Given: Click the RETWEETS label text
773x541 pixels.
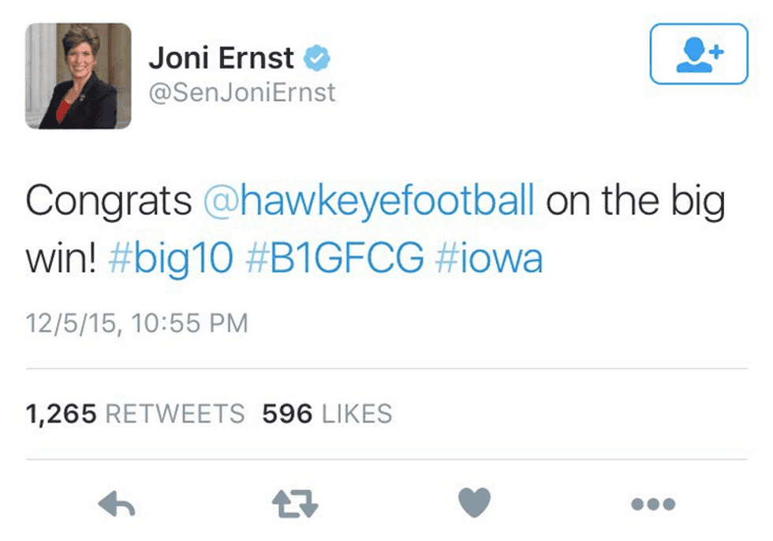Looking at the screenshot, I should (174, 413).
